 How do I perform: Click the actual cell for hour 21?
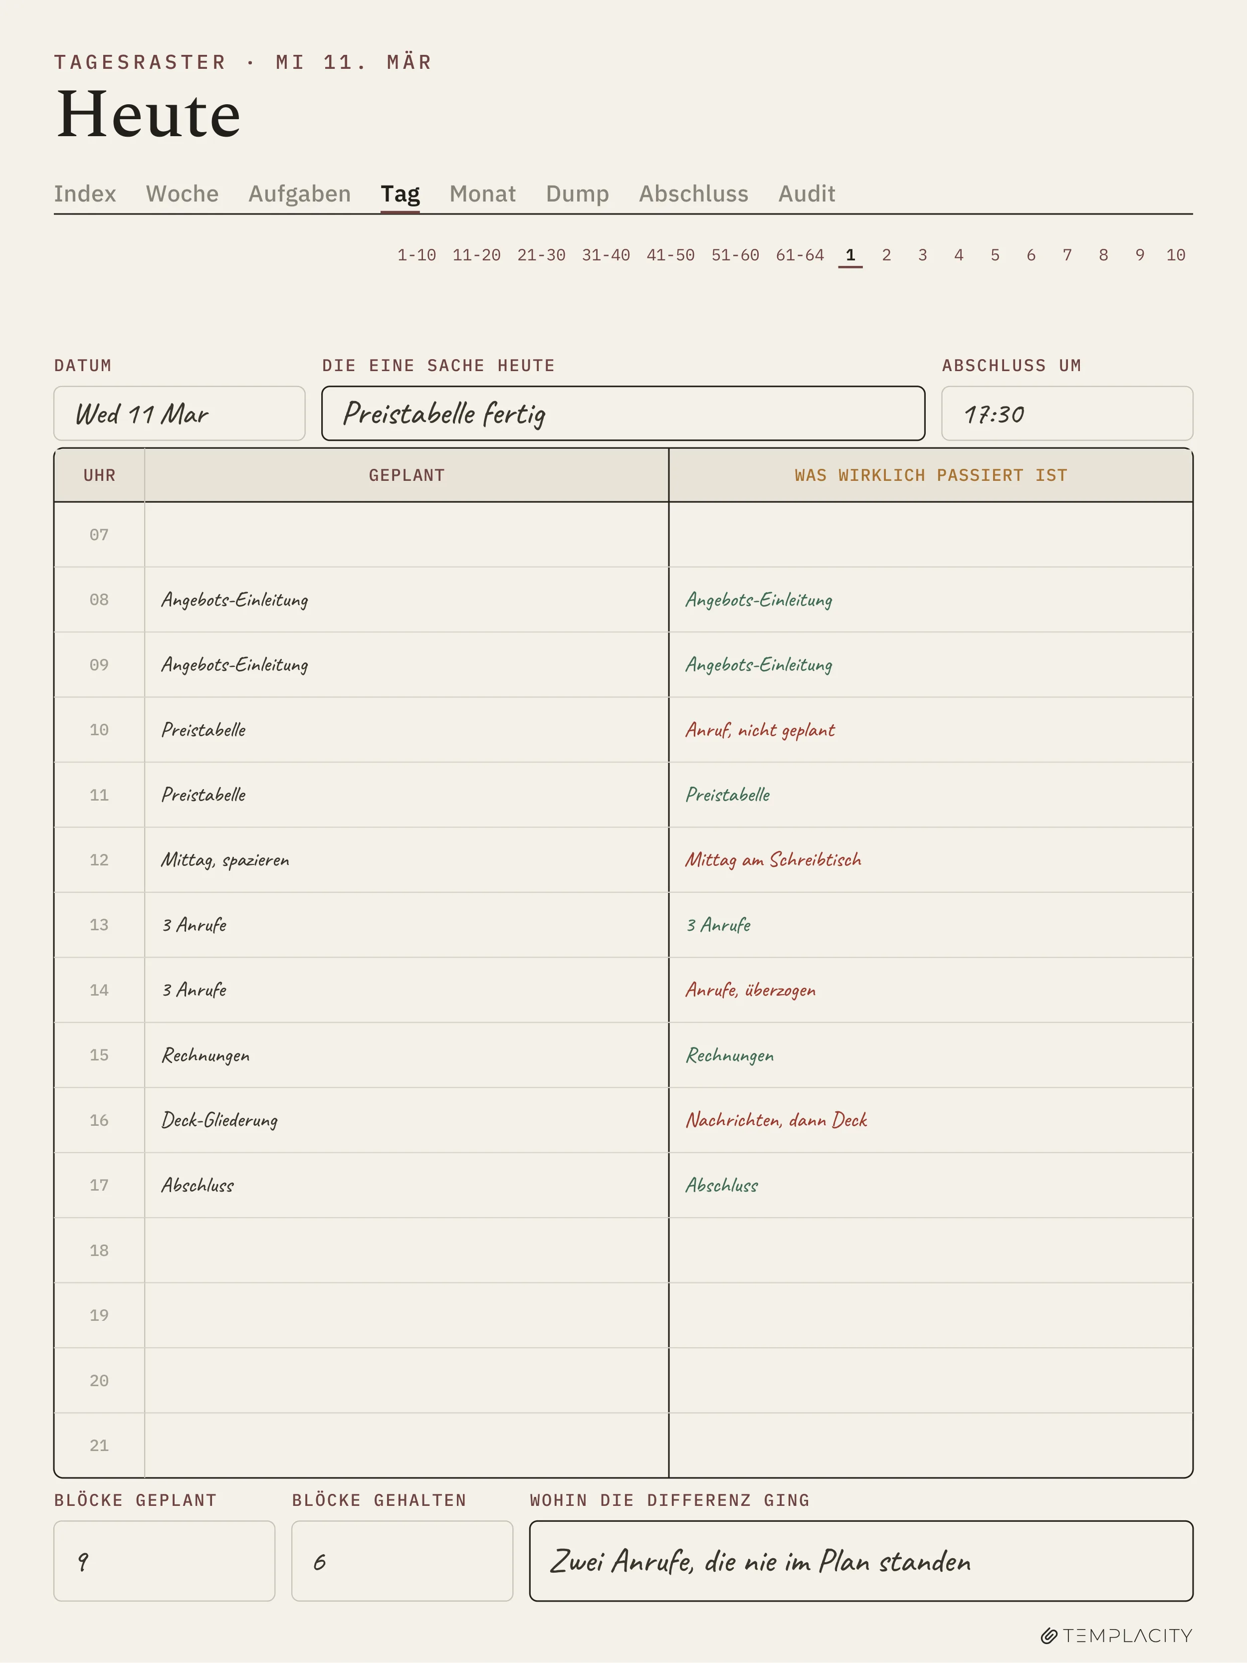931,1445
